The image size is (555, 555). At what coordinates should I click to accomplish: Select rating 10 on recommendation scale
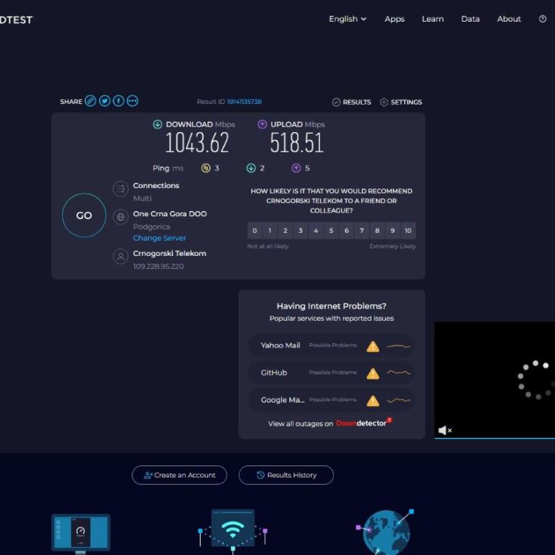point(408,231)
